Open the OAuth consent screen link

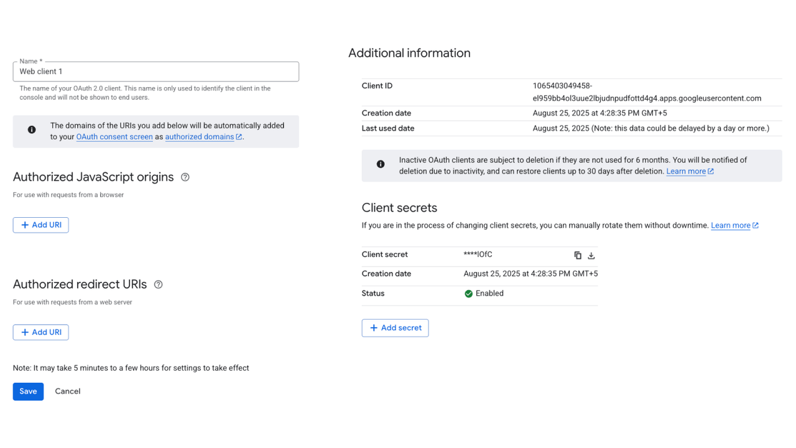114,136
